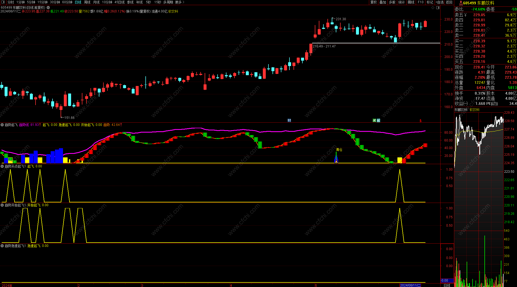Click the 日线 label below the price axis
Viewport: 517px width, 287px height.
tap(447, 285)
